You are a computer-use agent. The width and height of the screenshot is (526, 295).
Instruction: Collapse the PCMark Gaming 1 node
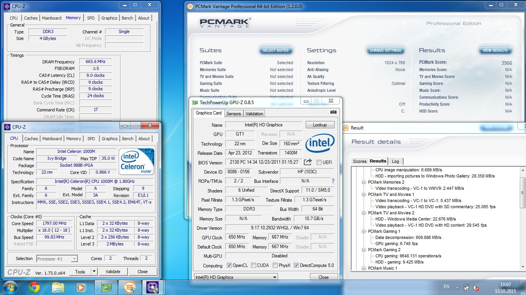pyautogui.click(x=364, y=232)
